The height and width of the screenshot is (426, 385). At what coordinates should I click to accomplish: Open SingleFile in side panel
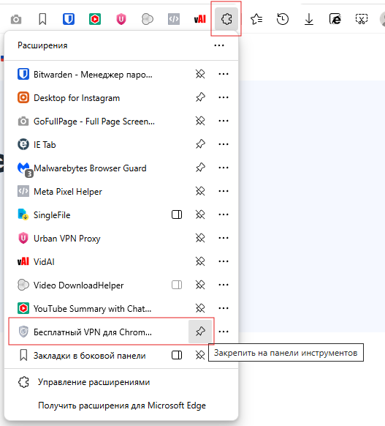point(177,214)
